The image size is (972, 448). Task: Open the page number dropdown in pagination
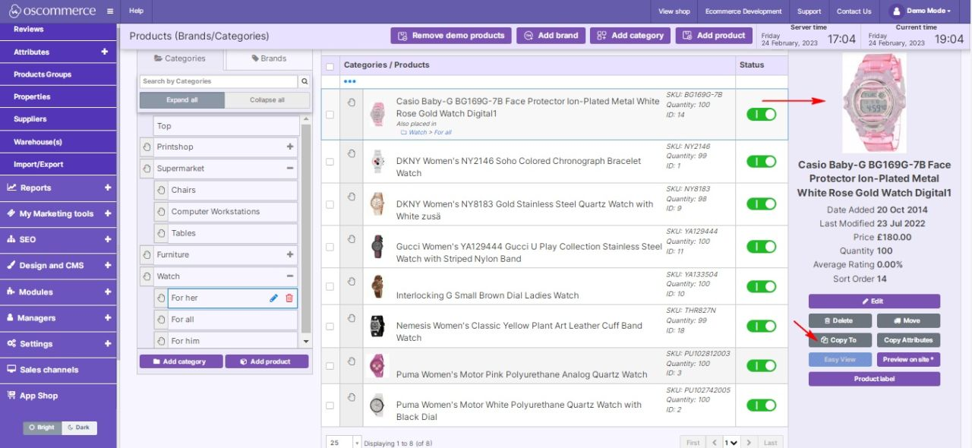(731, 443)
